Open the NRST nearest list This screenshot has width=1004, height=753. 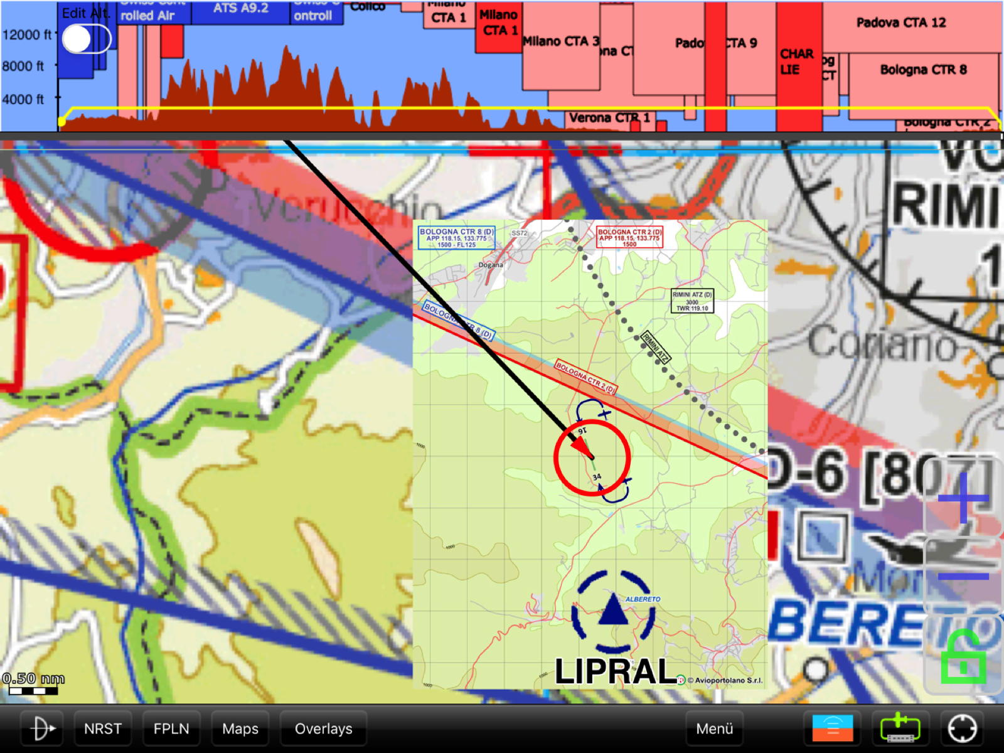(103, 729)
